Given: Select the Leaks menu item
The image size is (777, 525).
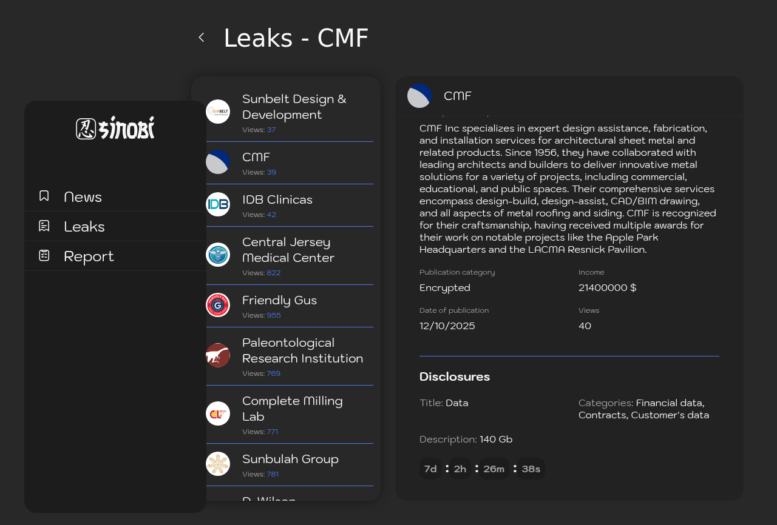Looking at the screenshot, I should (x=84, y=227).
